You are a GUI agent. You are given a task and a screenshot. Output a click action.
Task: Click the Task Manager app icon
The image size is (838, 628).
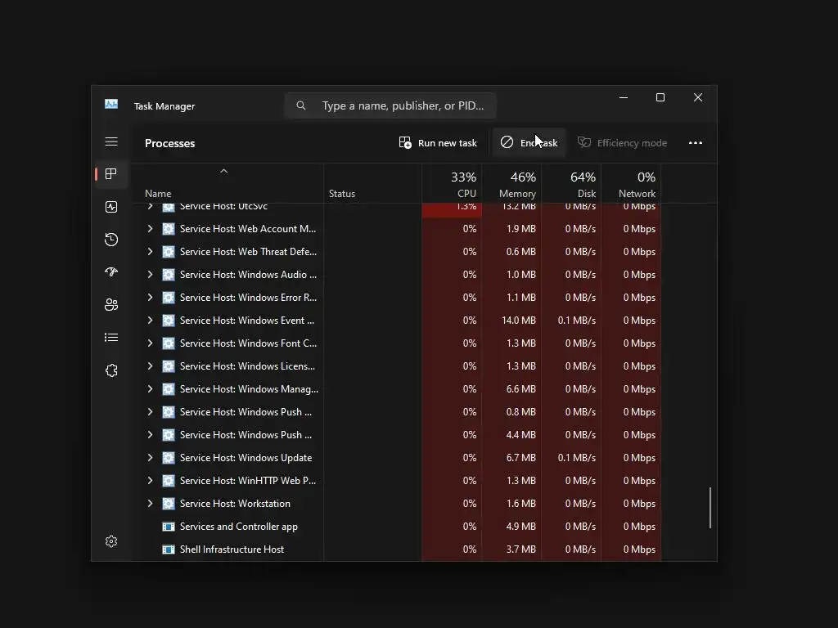click(x=111, y=104)
